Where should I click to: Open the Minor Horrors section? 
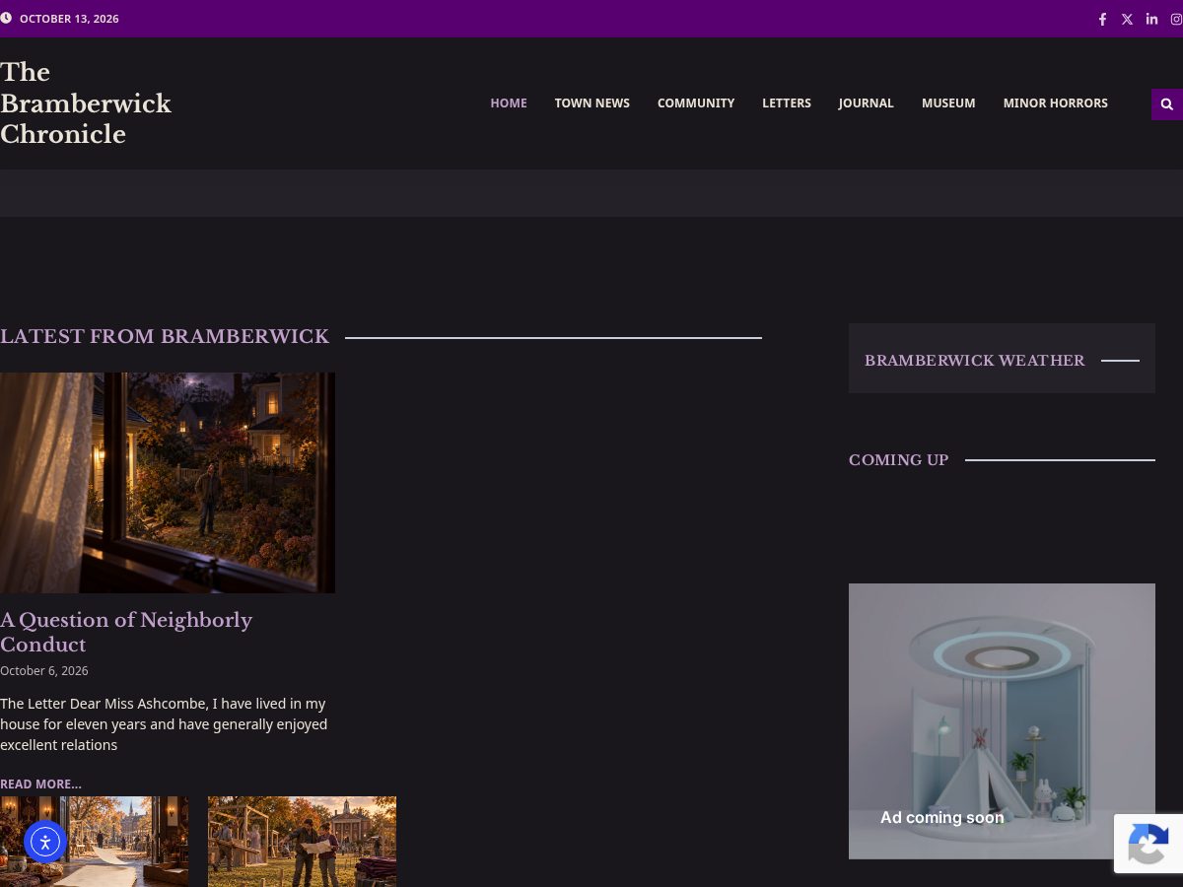pos(1055,103)
